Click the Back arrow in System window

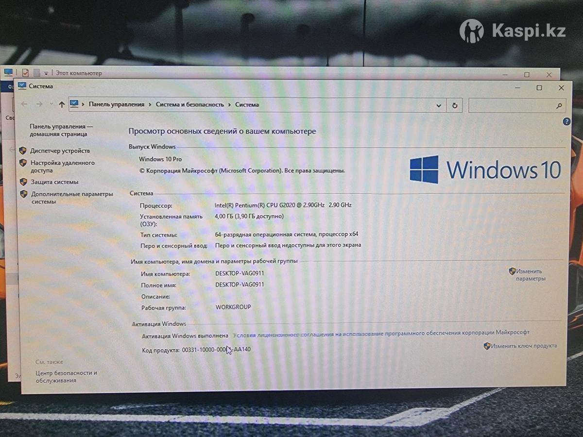(24, 104)
